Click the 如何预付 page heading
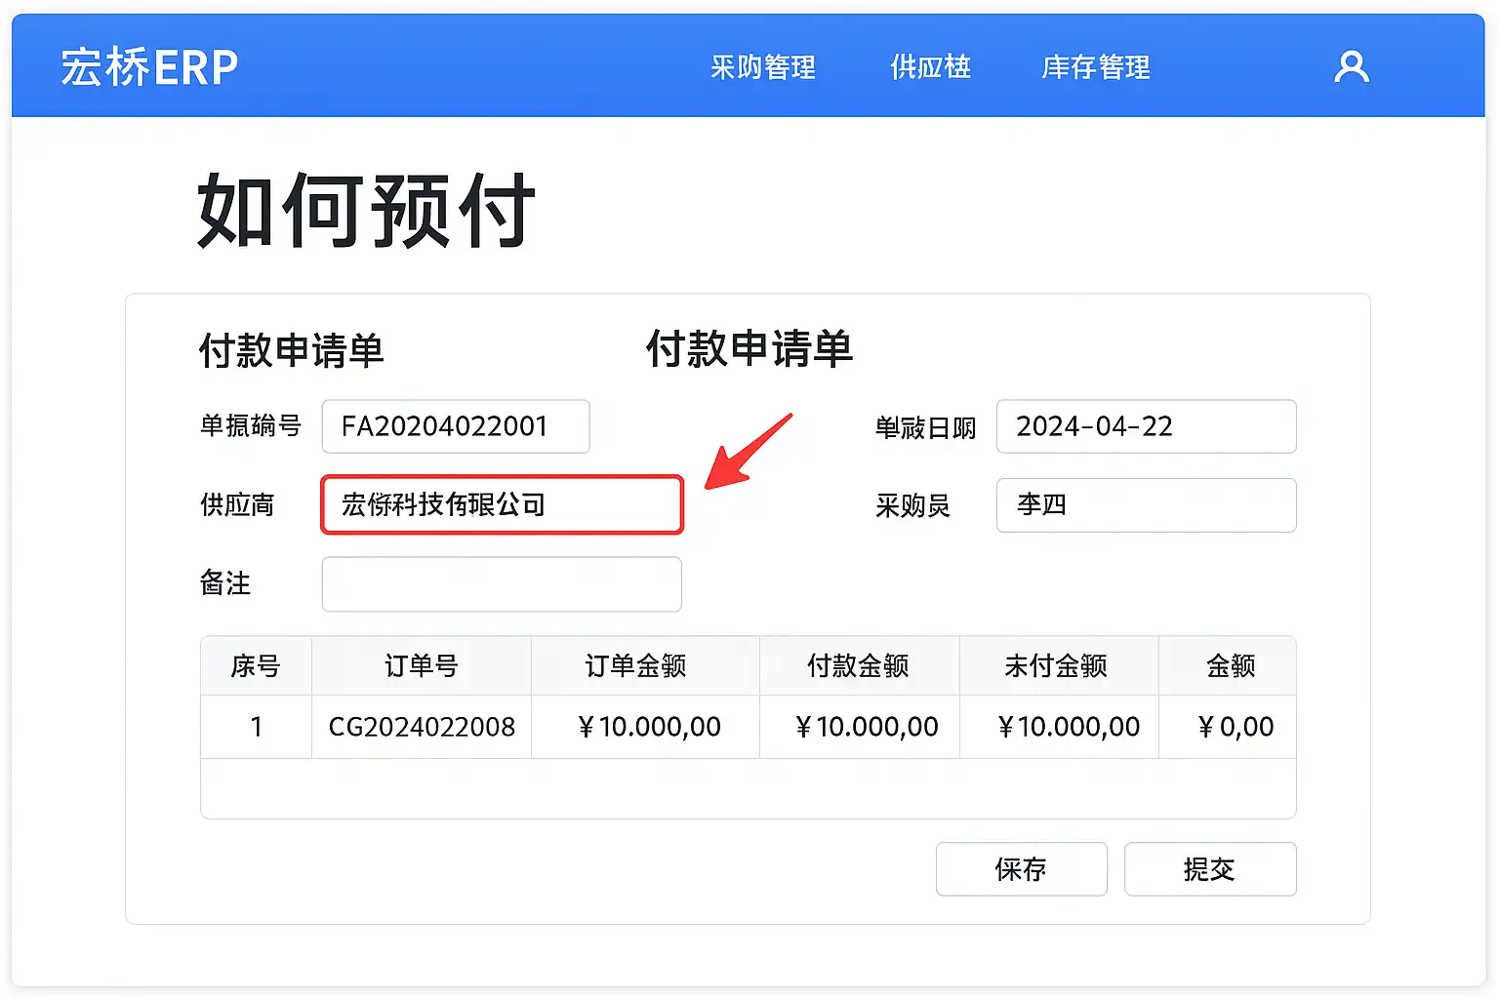 coord(366,210)
